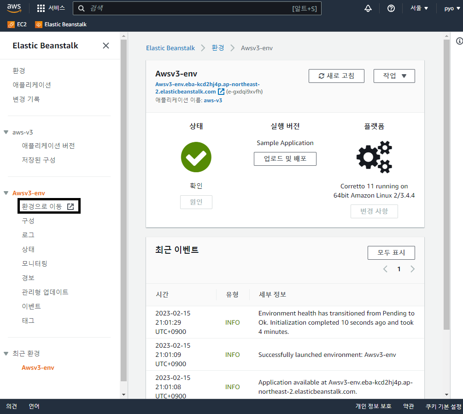
Task: Open 이벤트 events in sidebar
Action: [31, 306]
